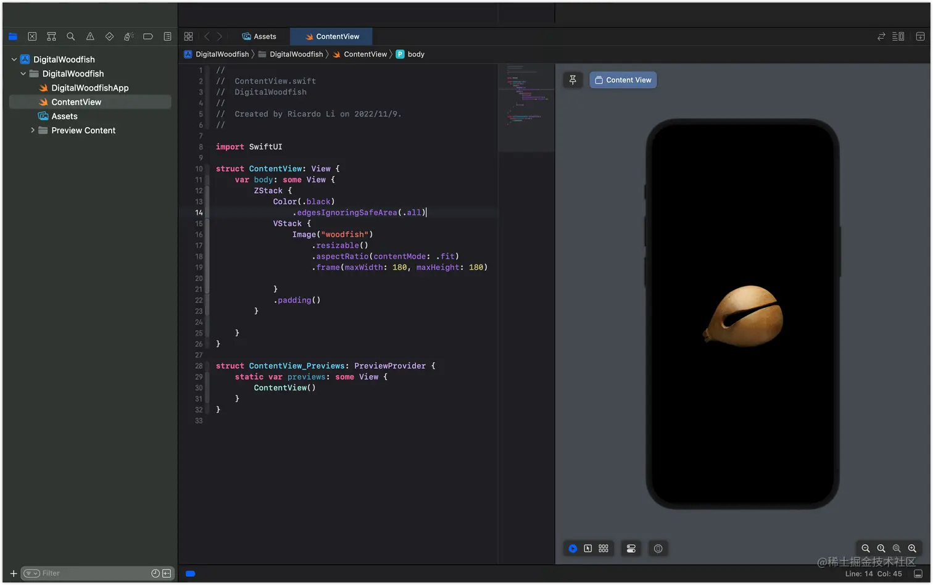Open the Breakpoint navigator icon
This screenshot has width=933, height=585.
pos(148,36)
